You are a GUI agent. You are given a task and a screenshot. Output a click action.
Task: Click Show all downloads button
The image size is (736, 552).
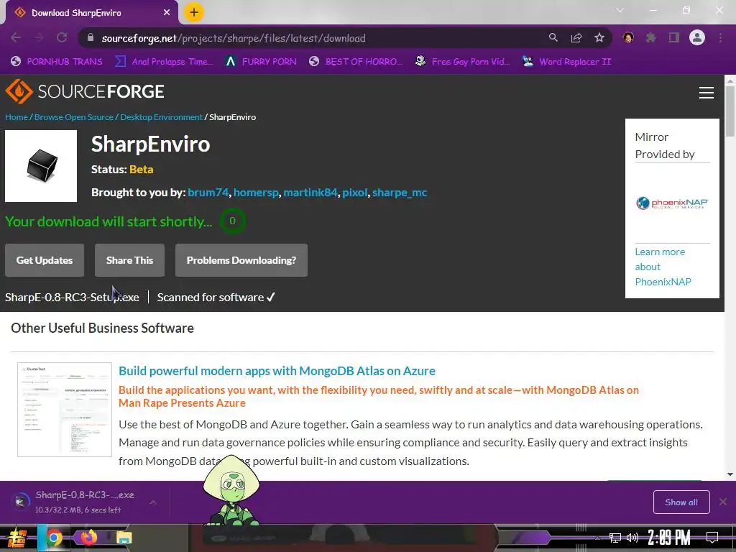click(681, 502)
